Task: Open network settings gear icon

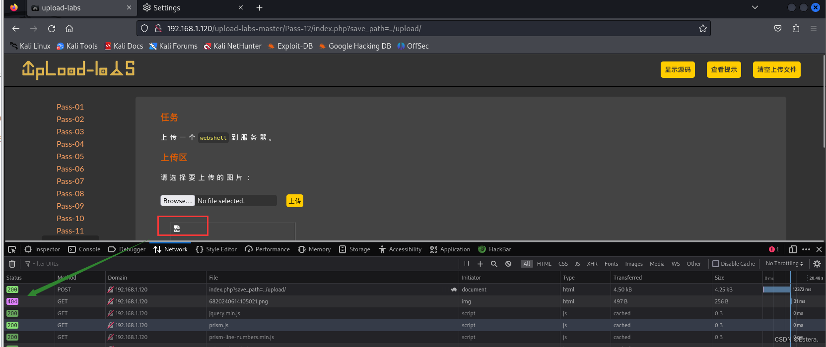Action: (817, 264)
